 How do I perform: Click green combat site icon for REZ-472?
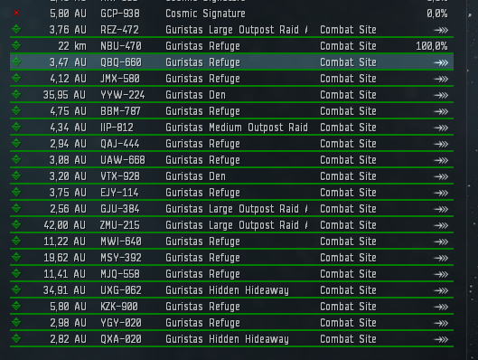click(x=16, y=29)
